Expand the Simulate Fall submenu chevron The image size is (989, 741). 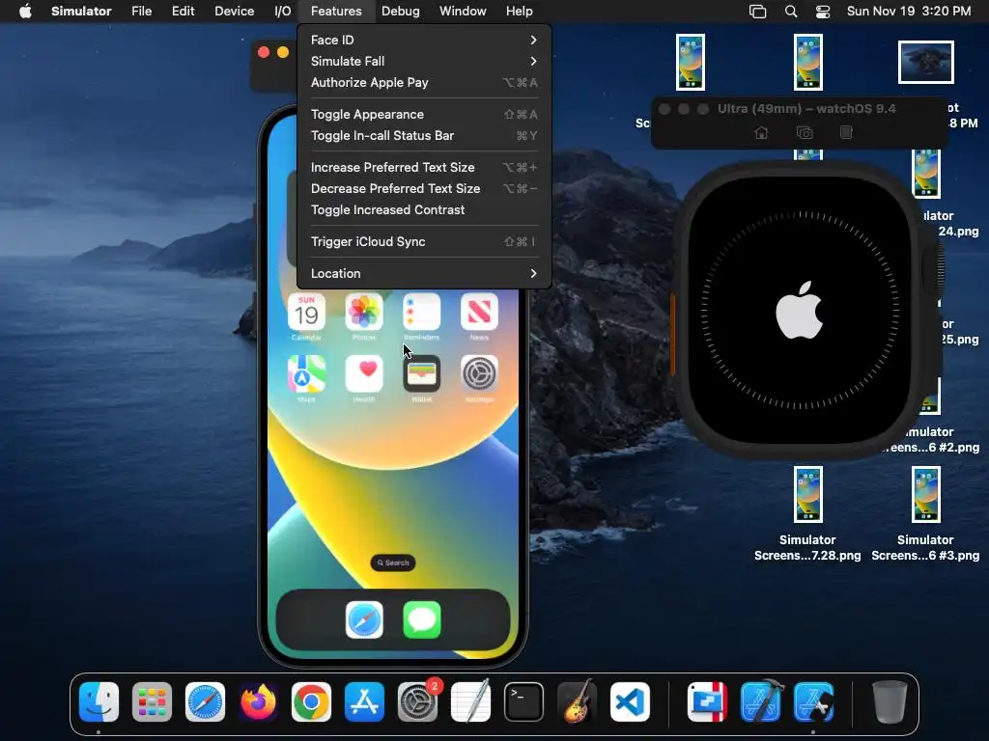tap(533, 61)
